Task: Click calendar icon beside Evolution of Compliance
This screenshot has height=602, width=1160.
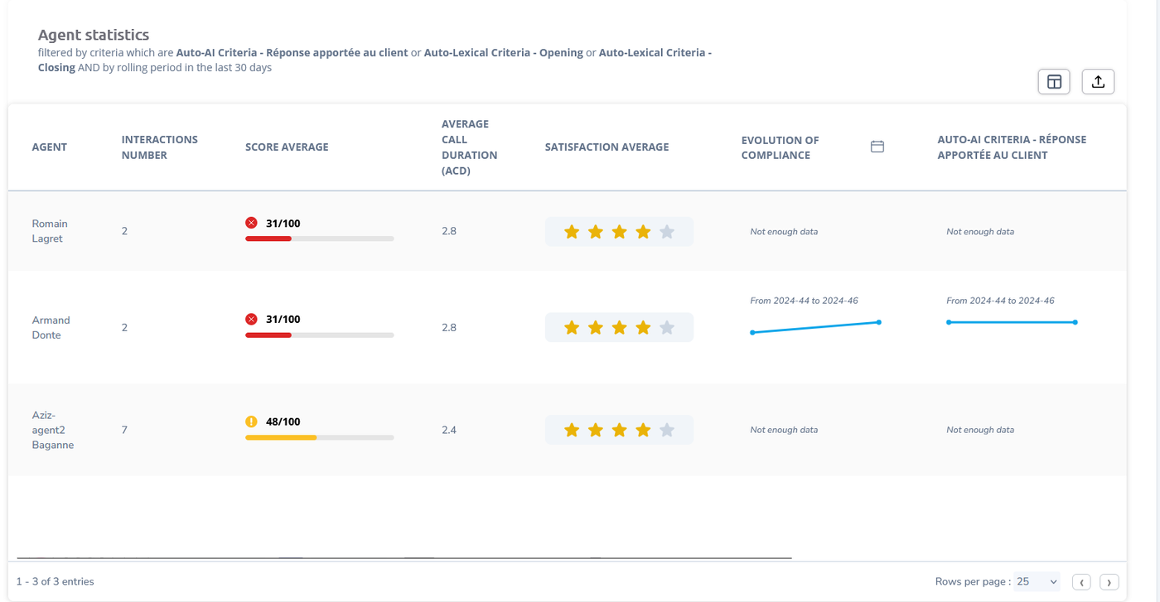Action: pos(877,147)
